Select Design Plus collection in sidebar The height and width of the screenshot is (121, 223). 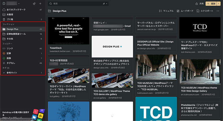point(23,29)
